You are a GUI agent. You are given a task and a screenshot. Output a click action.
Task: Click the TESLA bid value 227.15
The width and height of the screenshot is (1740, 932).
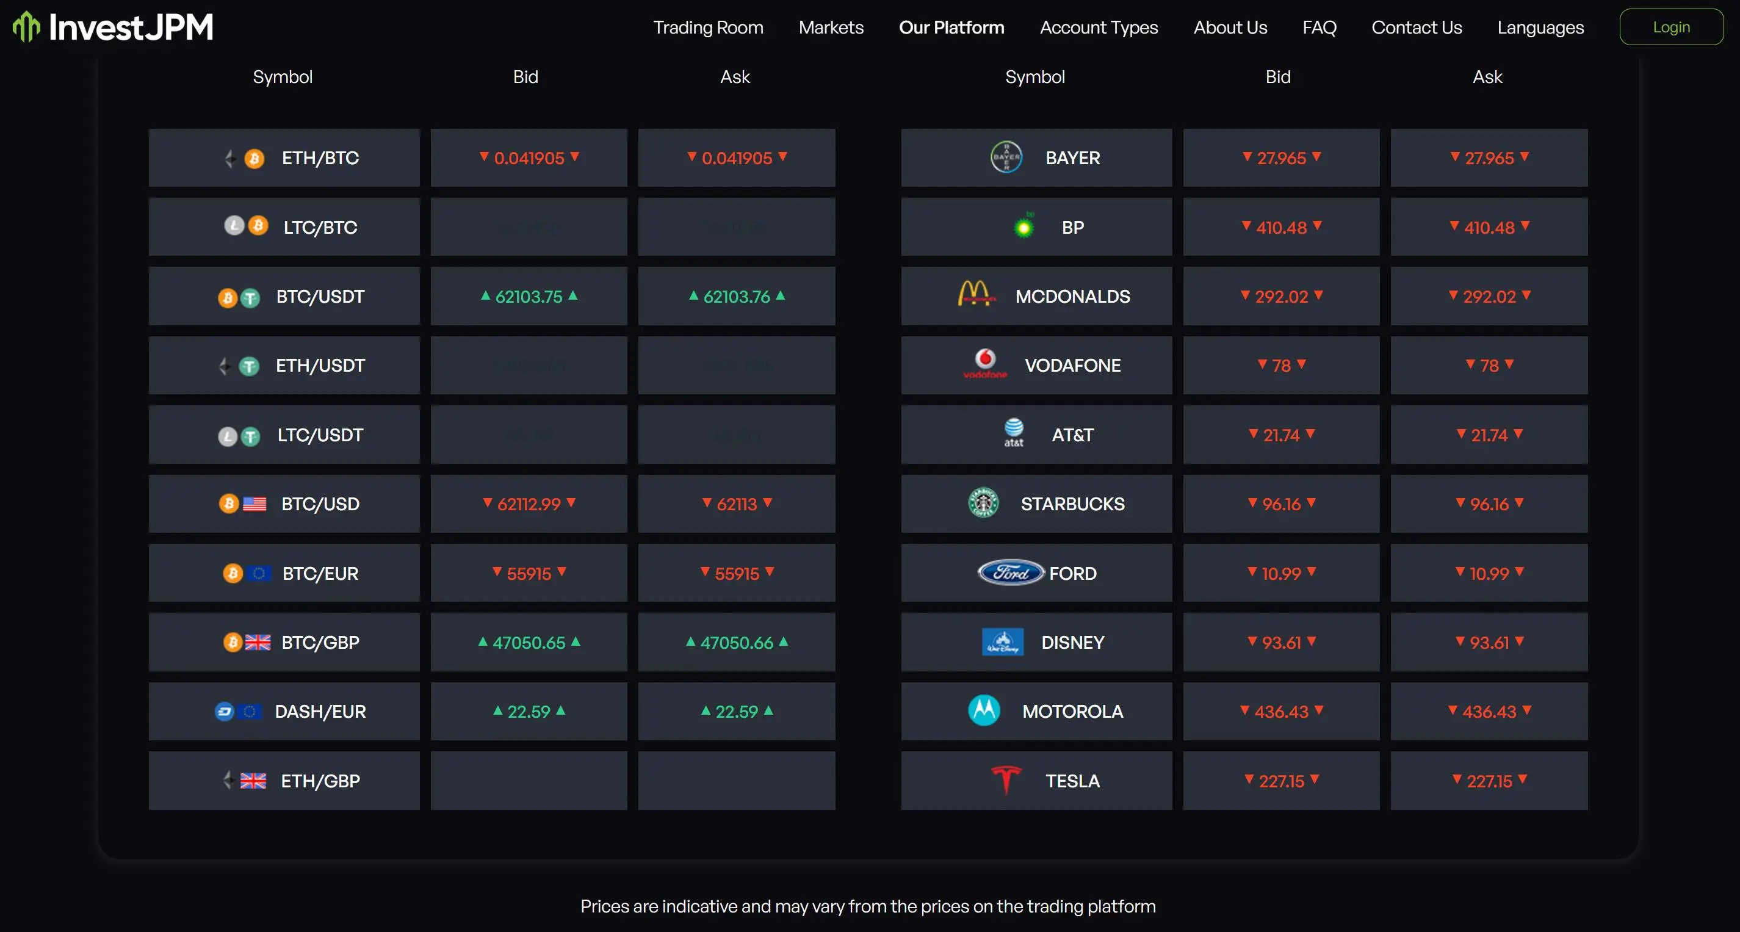[x=1280, y=781]
